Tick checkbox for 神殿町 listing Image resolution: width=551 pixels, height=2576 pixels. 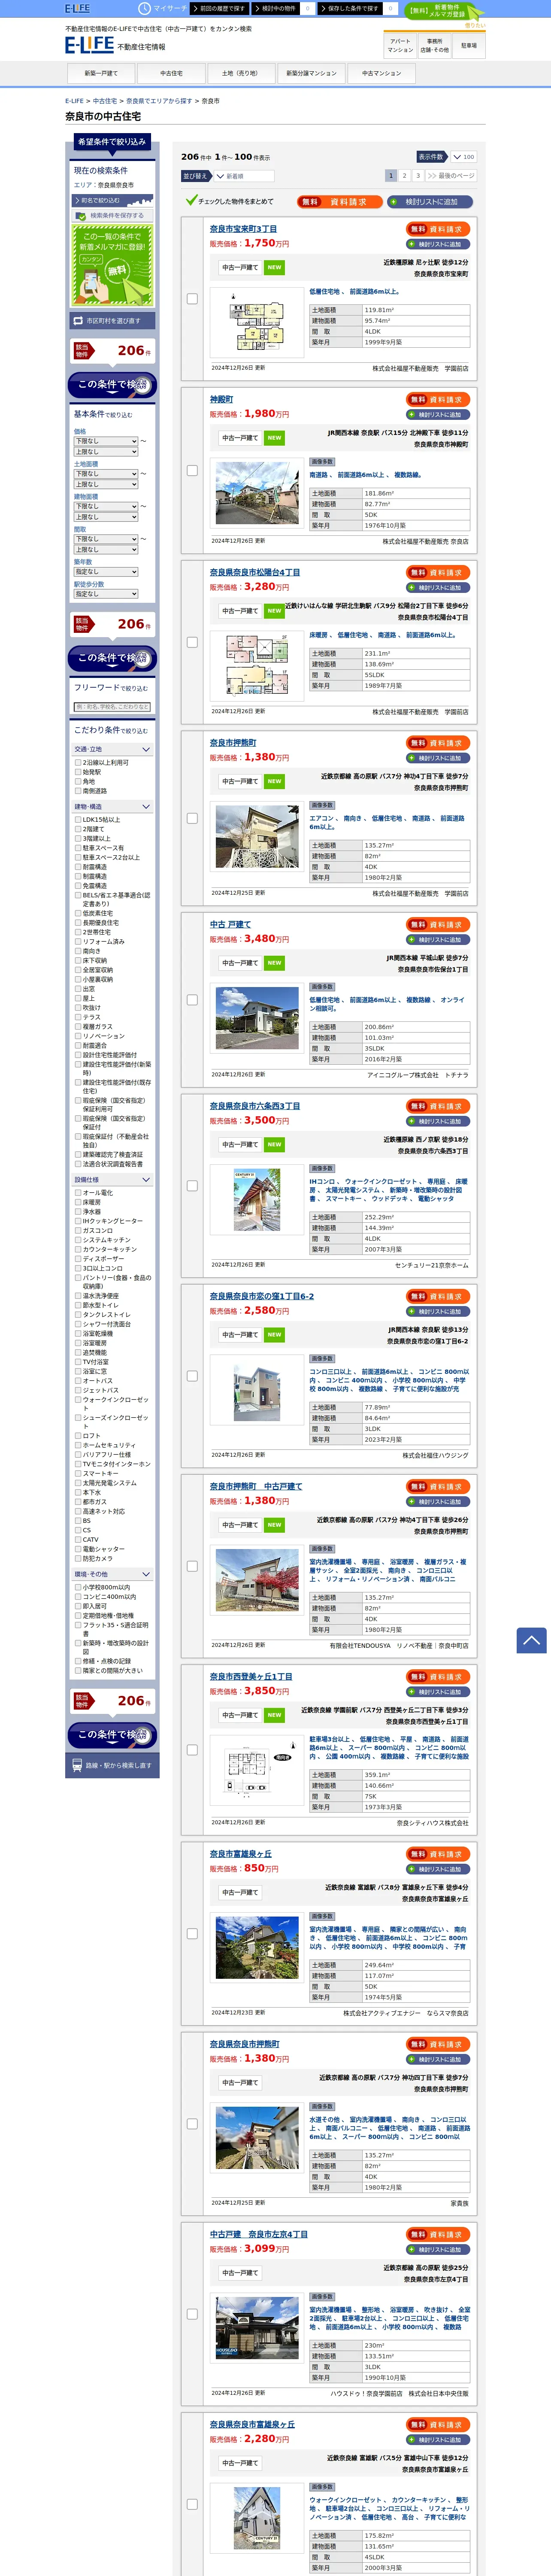point(192,470)
